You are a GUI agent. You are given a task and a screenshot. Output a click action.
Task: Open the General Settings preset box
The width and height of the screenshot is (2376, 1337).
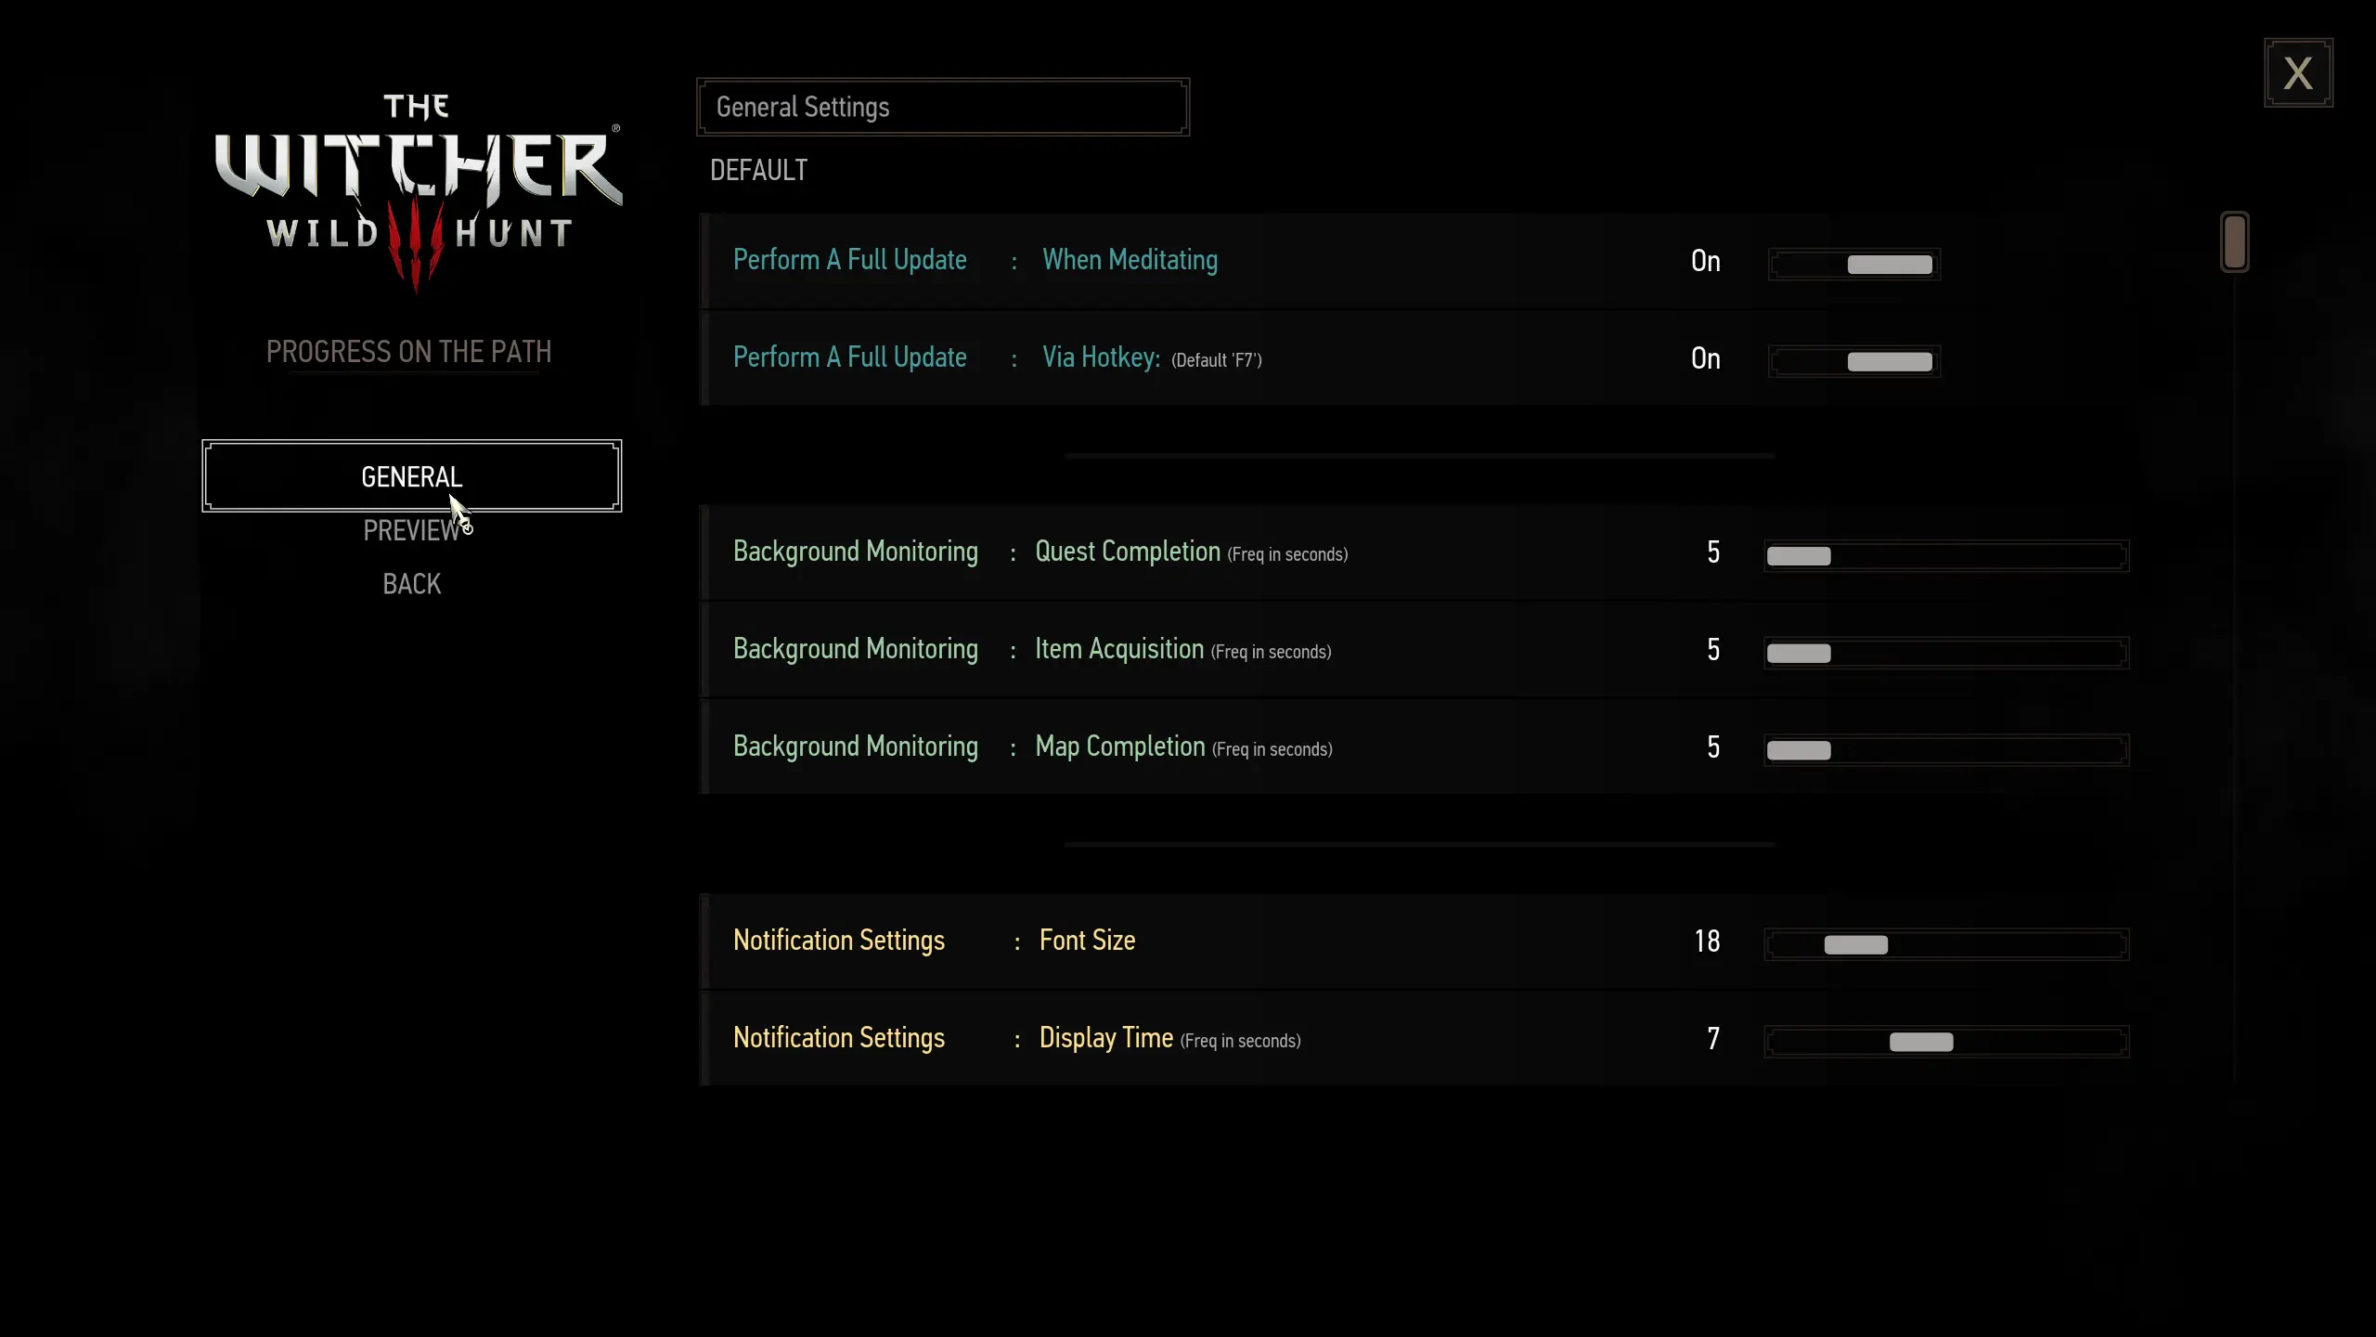(x=943, y=107)
